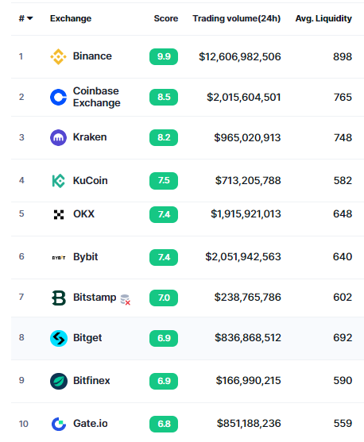Screen dimensions: 364x442
Task: Click the Gate.io logo icon
Action: (x=59, y=424)
